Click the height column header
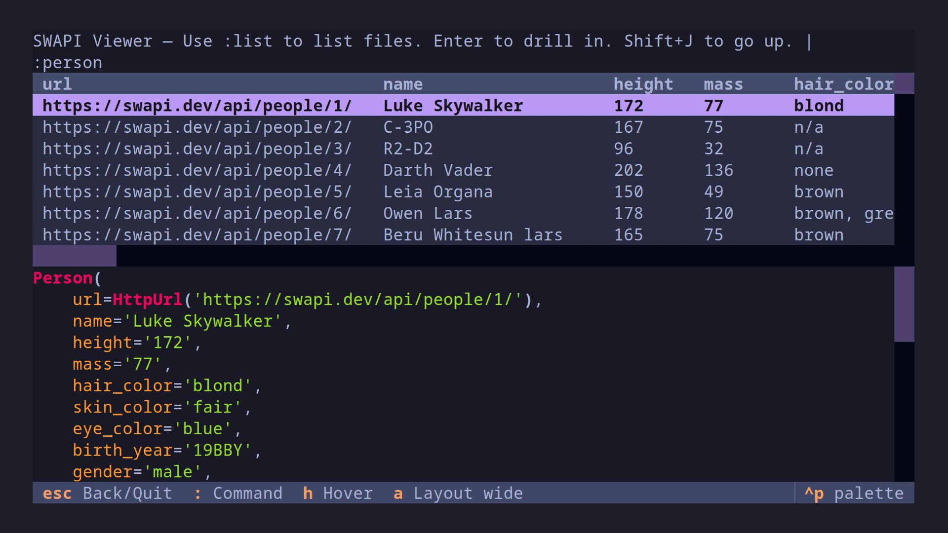The width and height of the screenshot is (948, 533). (643, 84)
